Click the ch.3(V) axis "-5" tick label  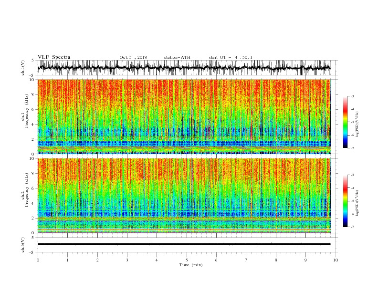click(x=32, y=252)
